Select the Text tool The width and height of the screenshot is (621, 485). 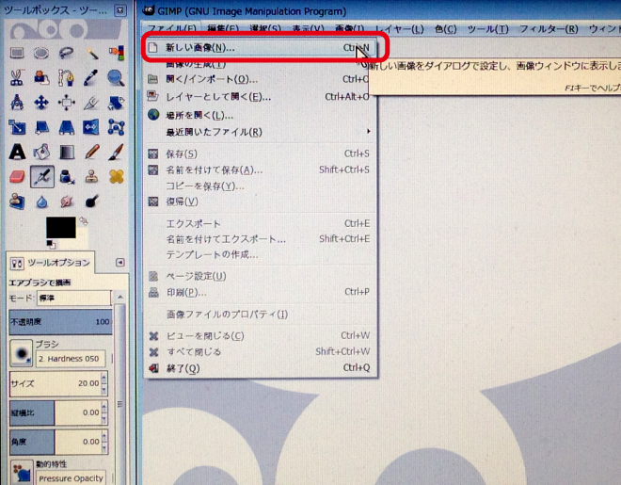click(x=17, y=151)
